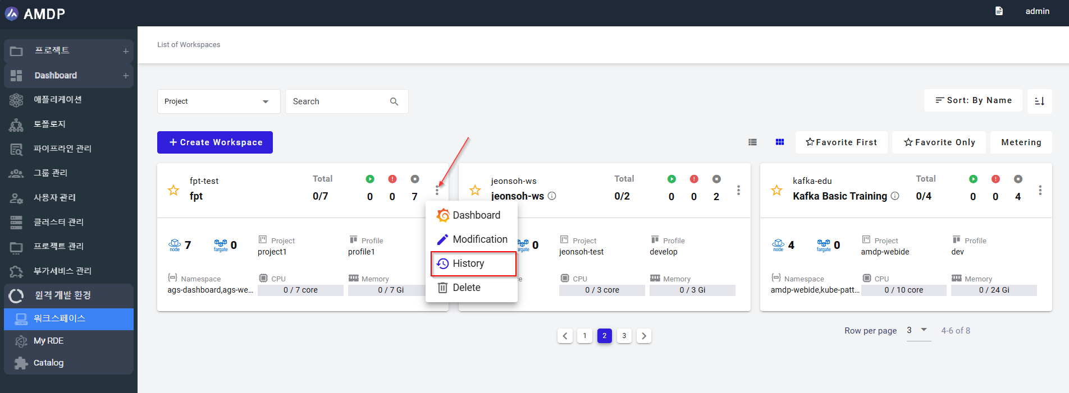Click the amdp-webide project value
1069x393 pixels.
click(x=885, y=252)
